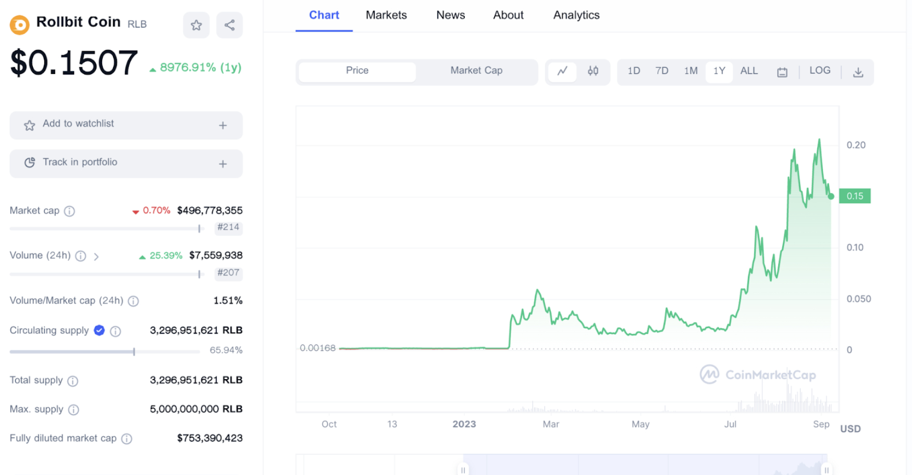Select the Price chart toggle

coord(358,71)
